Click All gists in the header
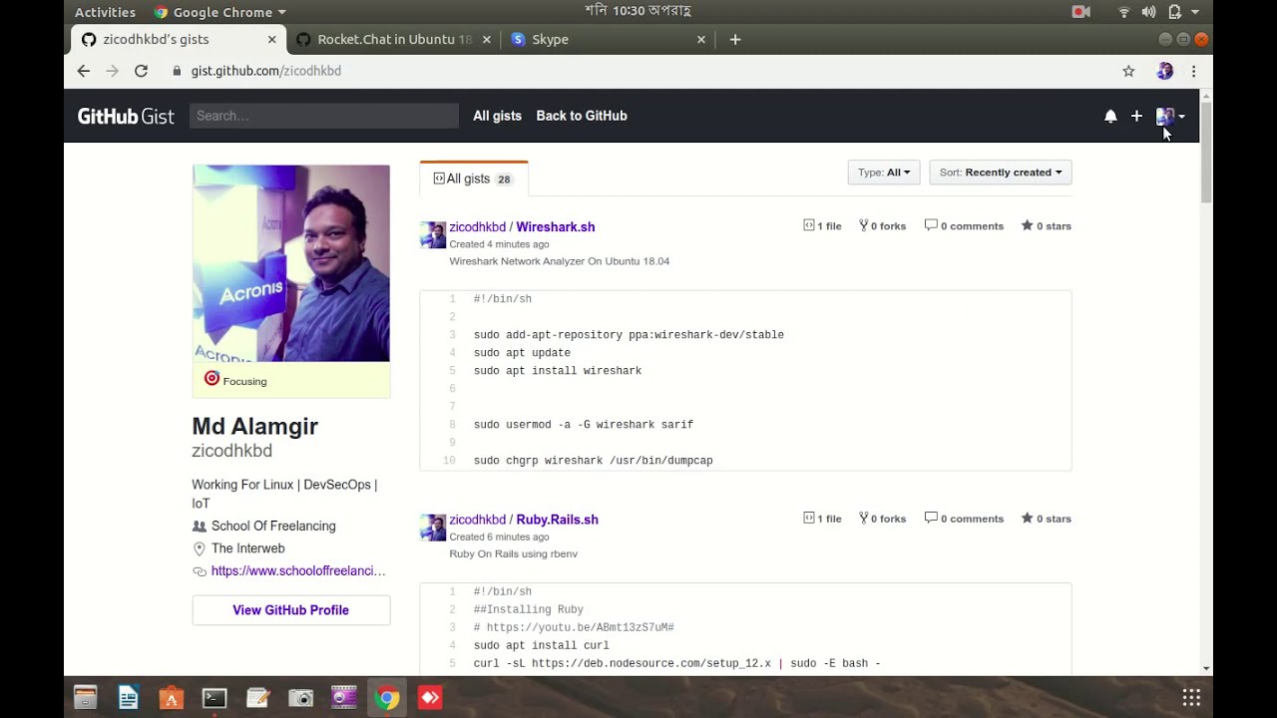Image resolution: width=1277 pixels, height=718 pixels. pyautogui.click(x=497, y=116)
